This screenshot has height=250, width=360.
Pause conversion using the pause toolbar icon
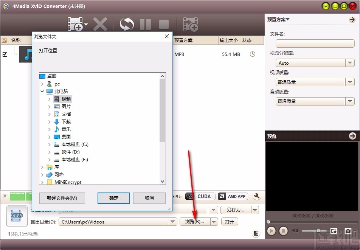pyautogui.click(x=145, y=24)
